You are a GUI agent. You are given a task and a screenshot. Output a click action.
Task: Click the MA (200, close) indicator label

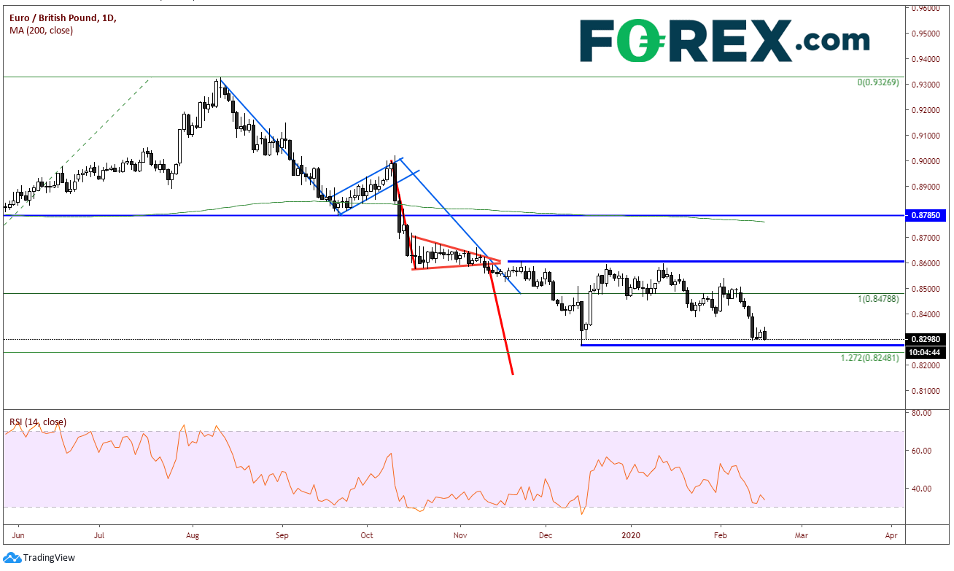click(42, 30)
